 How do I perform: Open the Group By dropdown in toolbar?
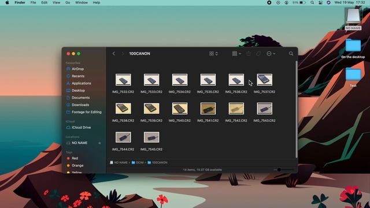[x=236, y=54]
